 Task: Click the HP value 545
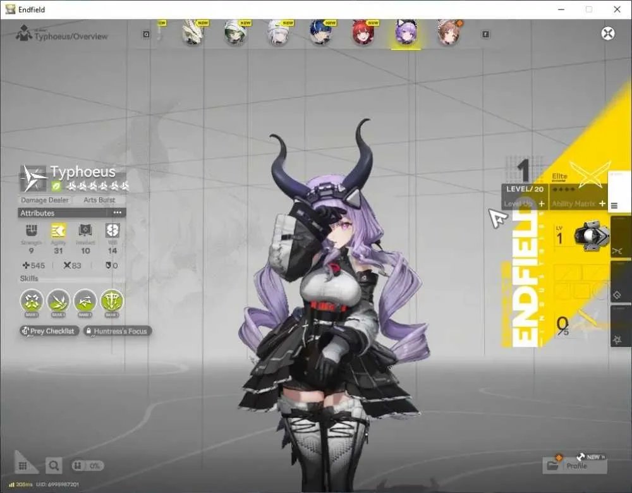coord(34,265)
